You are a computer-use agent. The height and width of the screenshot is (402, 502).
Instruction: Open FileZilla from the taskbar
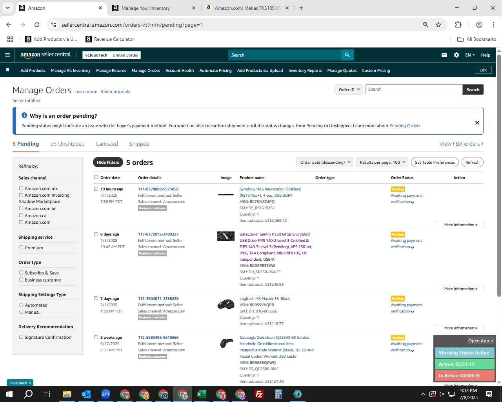[x=259, y=394]
